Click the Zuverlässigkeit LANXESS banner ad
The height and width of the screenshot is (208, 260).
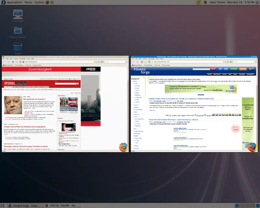[51, 69]
